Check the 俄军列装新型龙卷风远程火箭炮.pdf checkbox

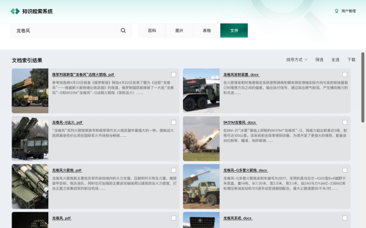pos(173,74)
